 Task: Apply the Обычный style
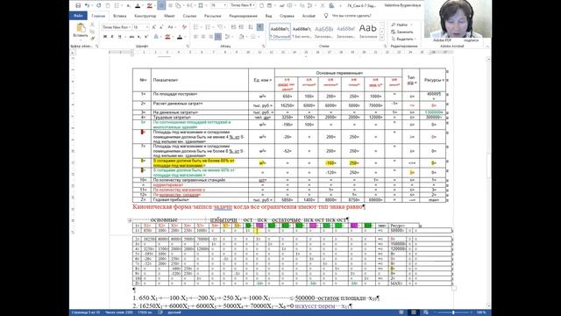click(x=280, y=32)
